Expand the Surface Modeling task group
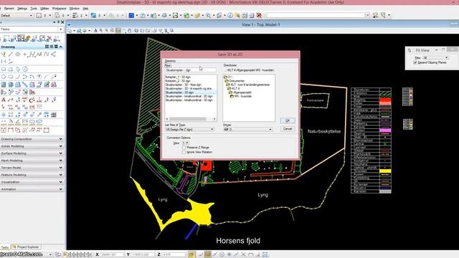 click(32, 153)
